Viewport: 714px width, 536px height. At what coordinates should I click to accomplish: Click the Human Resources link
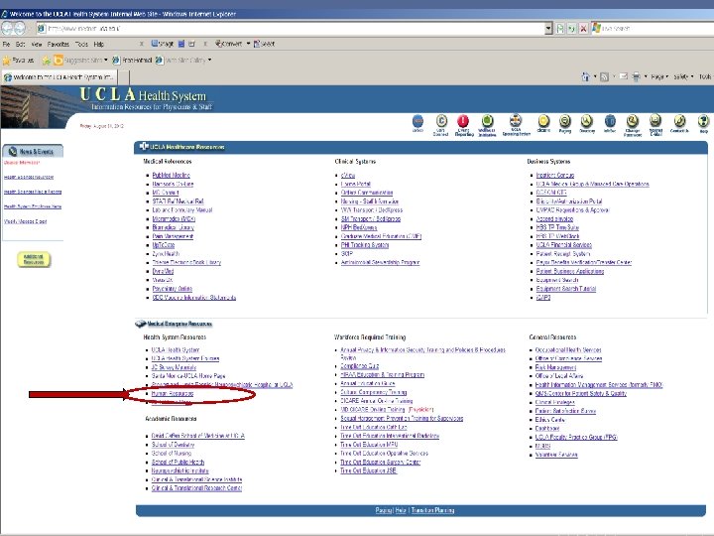pos(173,393)
